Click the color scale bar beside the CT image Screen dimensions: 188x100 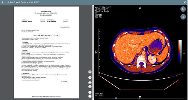pyautogui.click(x=180, y=52)
